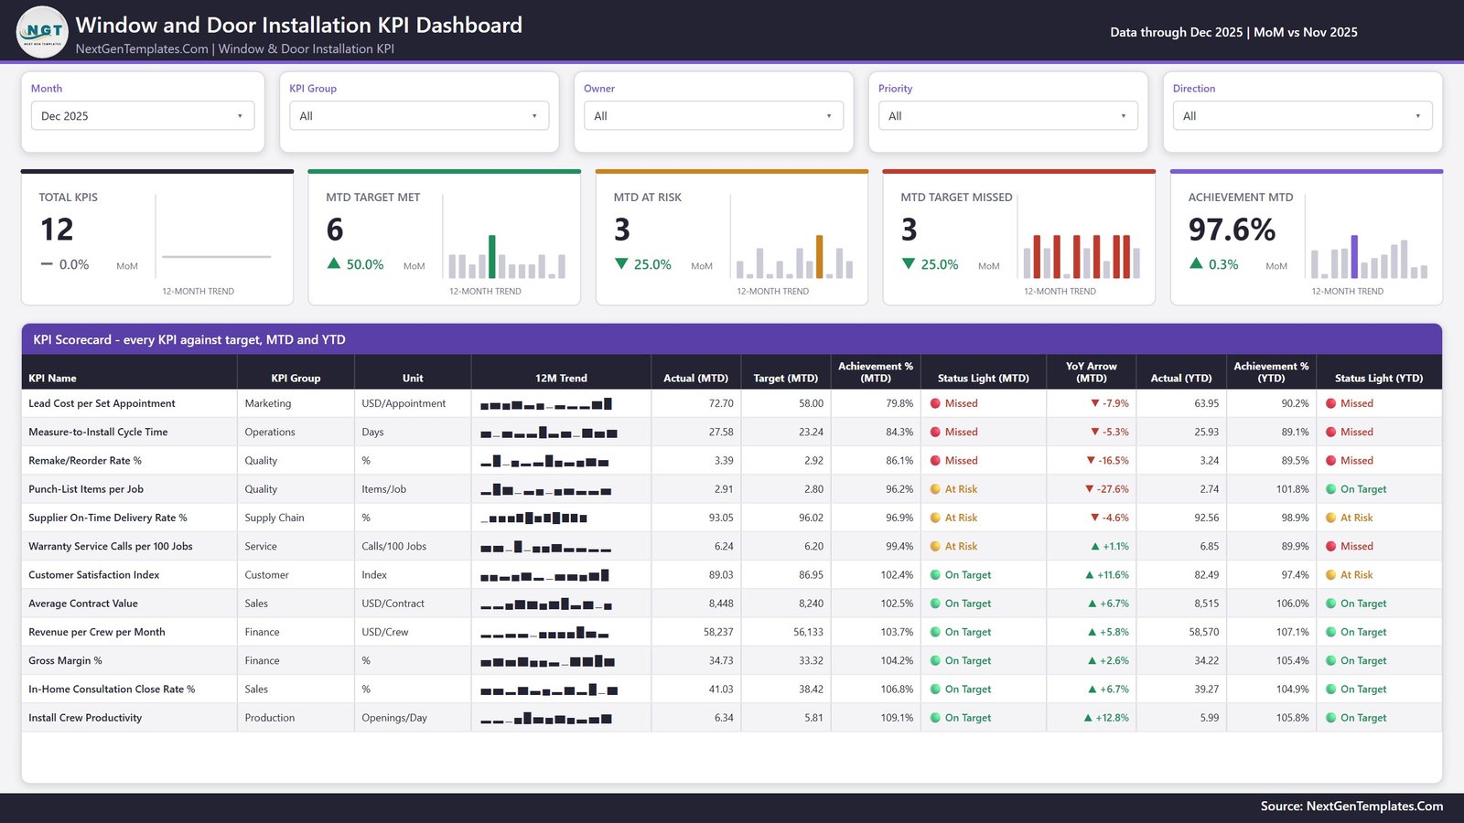The width and height of the screenshot is (1464, 823).
Task: Click the MTD Target Met trend bar chart
Action: 507,257
